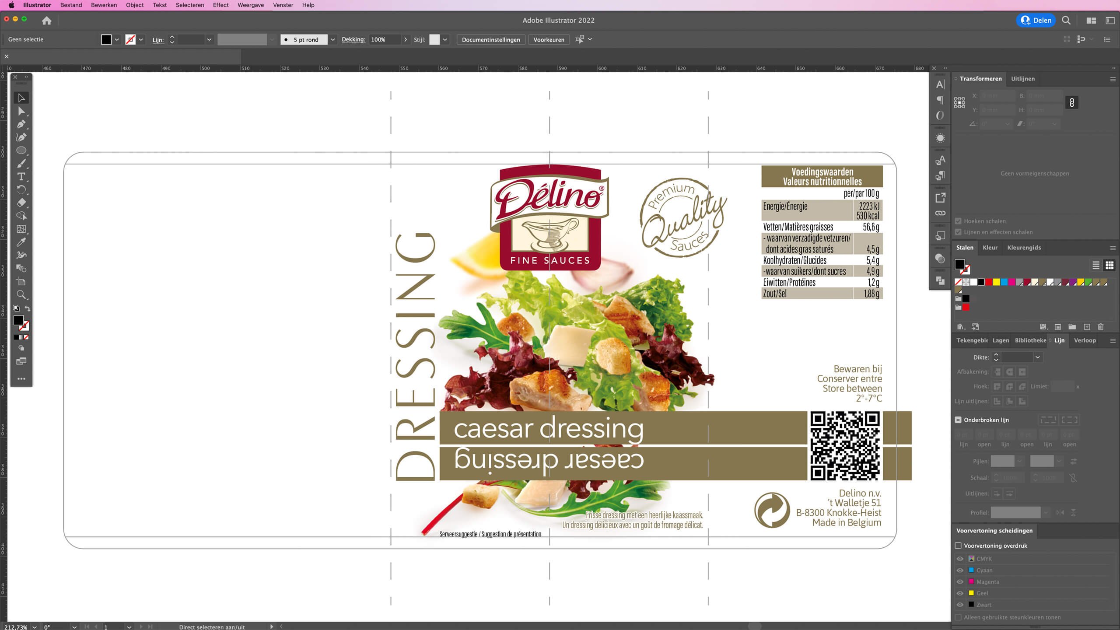This screenshot has width=1120, height=630.
Task: Toggle Onderbroken lijn checkbox
Action: [958, 420]
